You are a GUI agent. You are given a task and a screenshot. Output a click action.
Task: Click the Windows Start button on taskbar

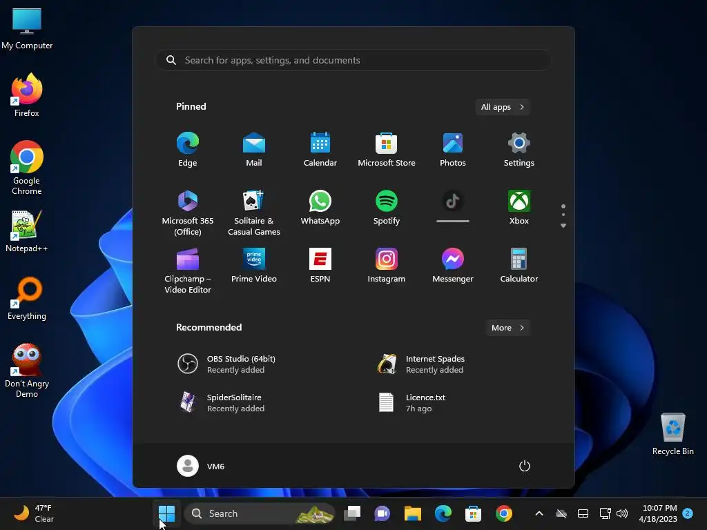coord(167,513)
